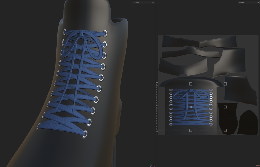This screenshot has height=167, width=260.
Task: Click the axis gizmo in the 3D viewport
Action: [x=152, y=164]
